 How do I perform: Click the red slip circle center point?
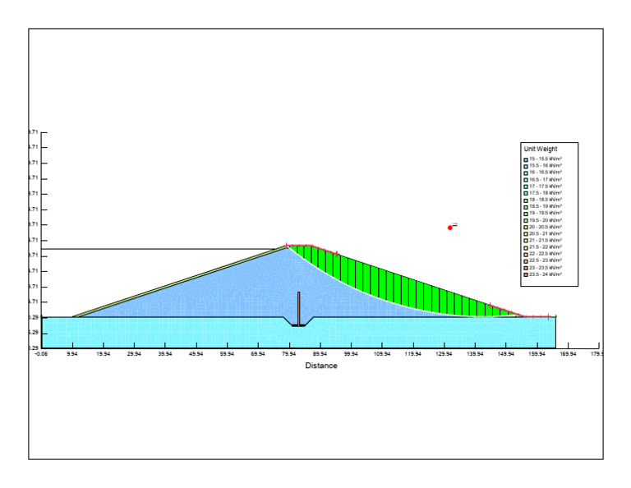pyautogui.click(x=450, y=228)
